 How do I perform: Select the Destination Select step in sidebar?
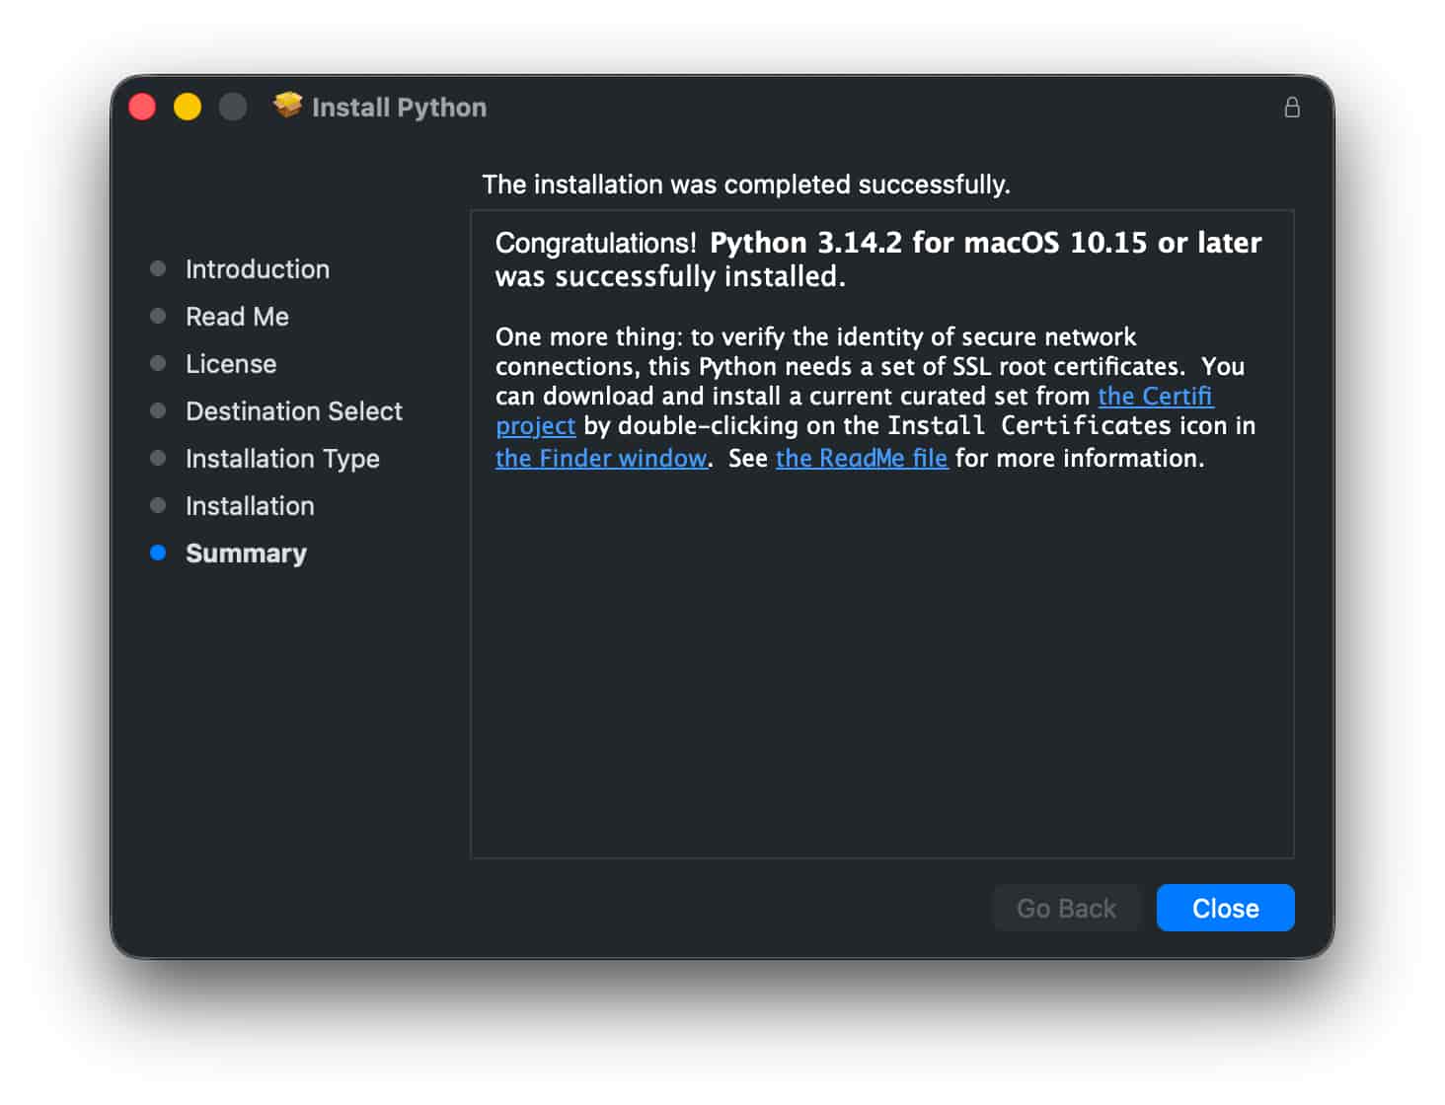293,411
